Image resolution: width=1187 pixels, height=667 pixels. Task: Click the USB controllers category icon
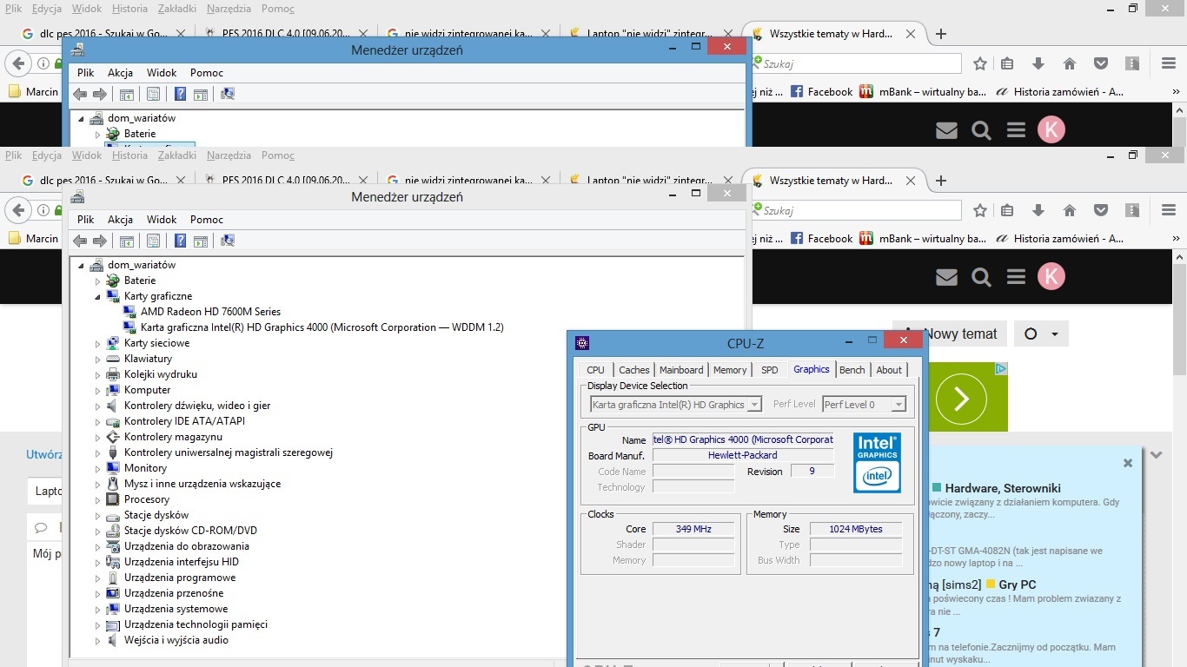pos(113,452)
